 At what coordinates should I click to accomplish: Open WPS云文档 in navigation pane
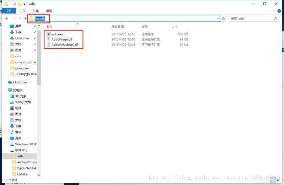click(23, 102)
